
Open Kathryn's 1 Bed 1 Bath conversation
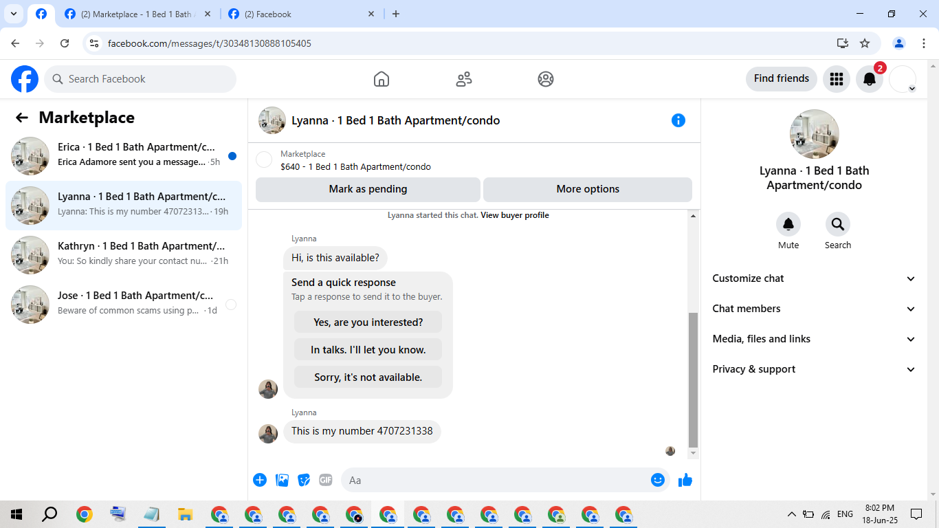tap(124, 255)
